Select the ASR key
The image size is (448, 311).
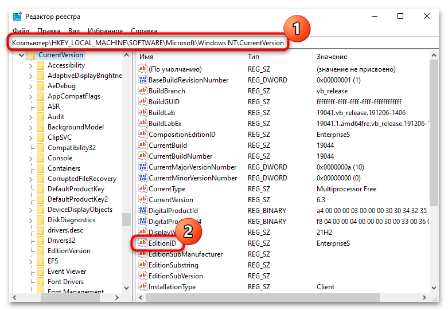pos(53,107)
